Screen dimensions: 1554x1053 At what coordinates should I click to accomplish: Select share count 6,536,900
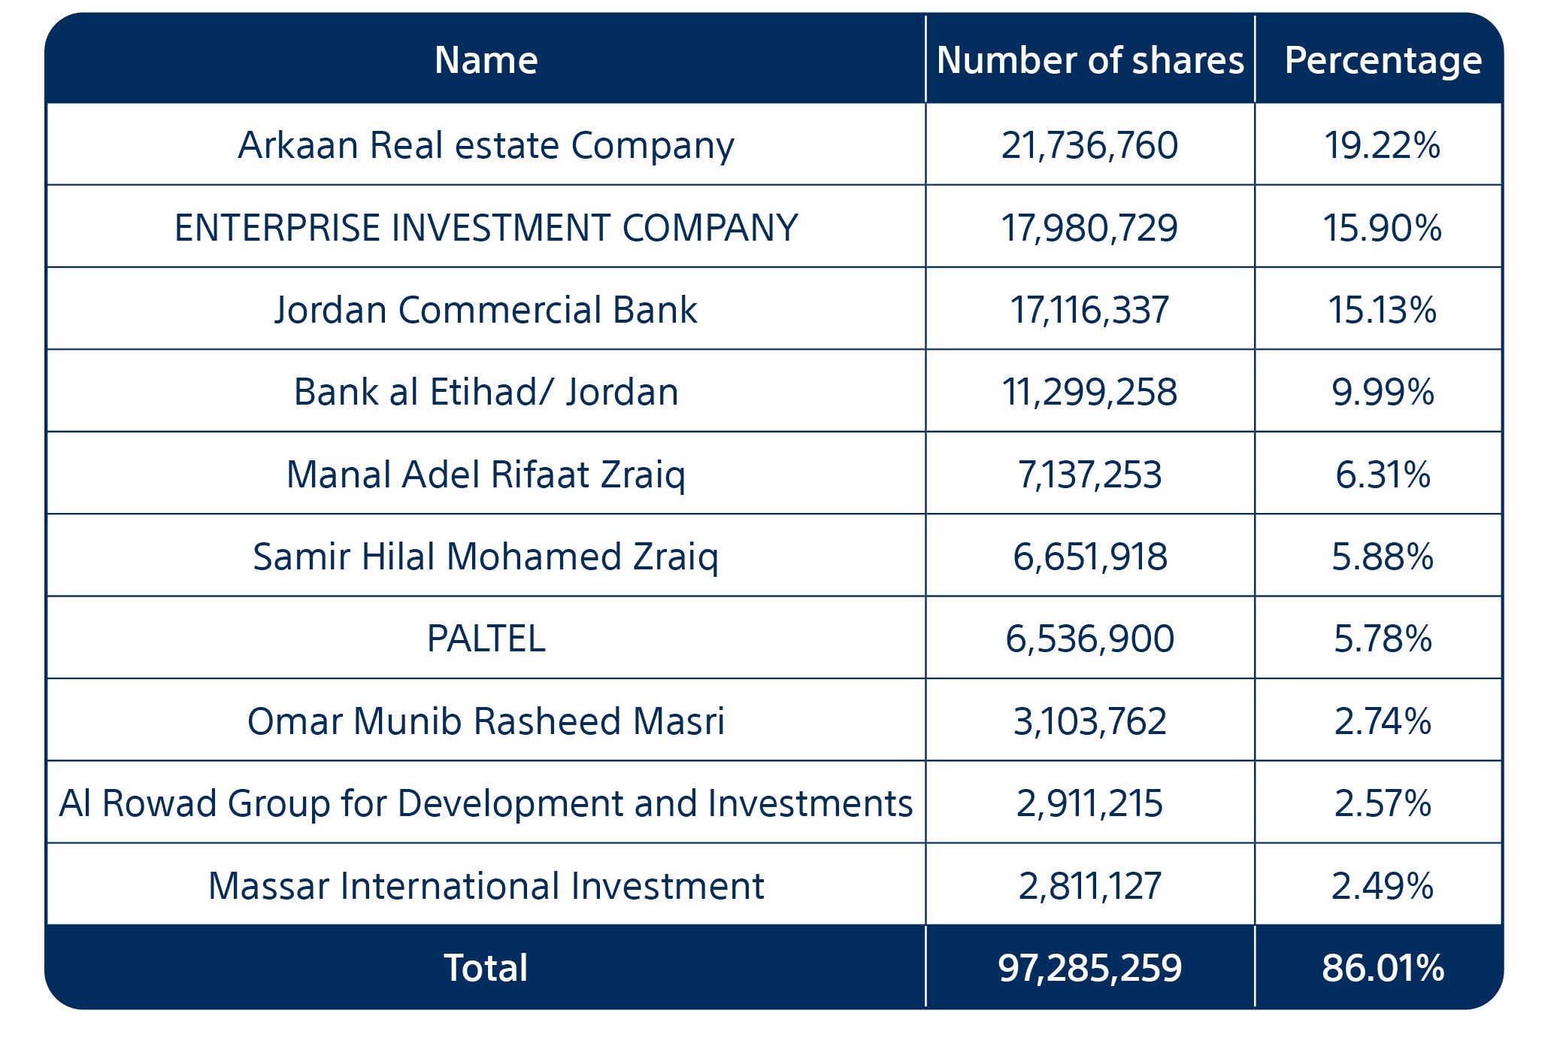(1089, 639)
